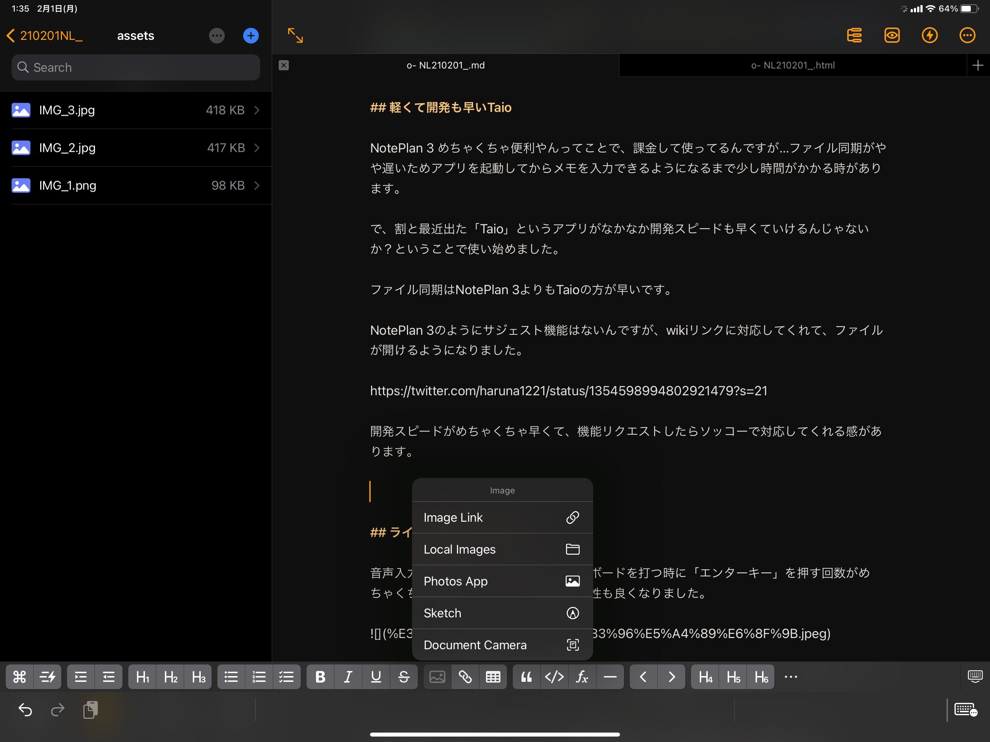Choose Document Camera from the Image menu
The width and height of the screenshot is (990, 742).
502,645
